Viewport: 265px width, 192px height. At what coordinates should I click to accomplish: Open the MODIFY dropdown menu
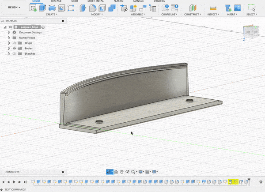pos(96,14)
